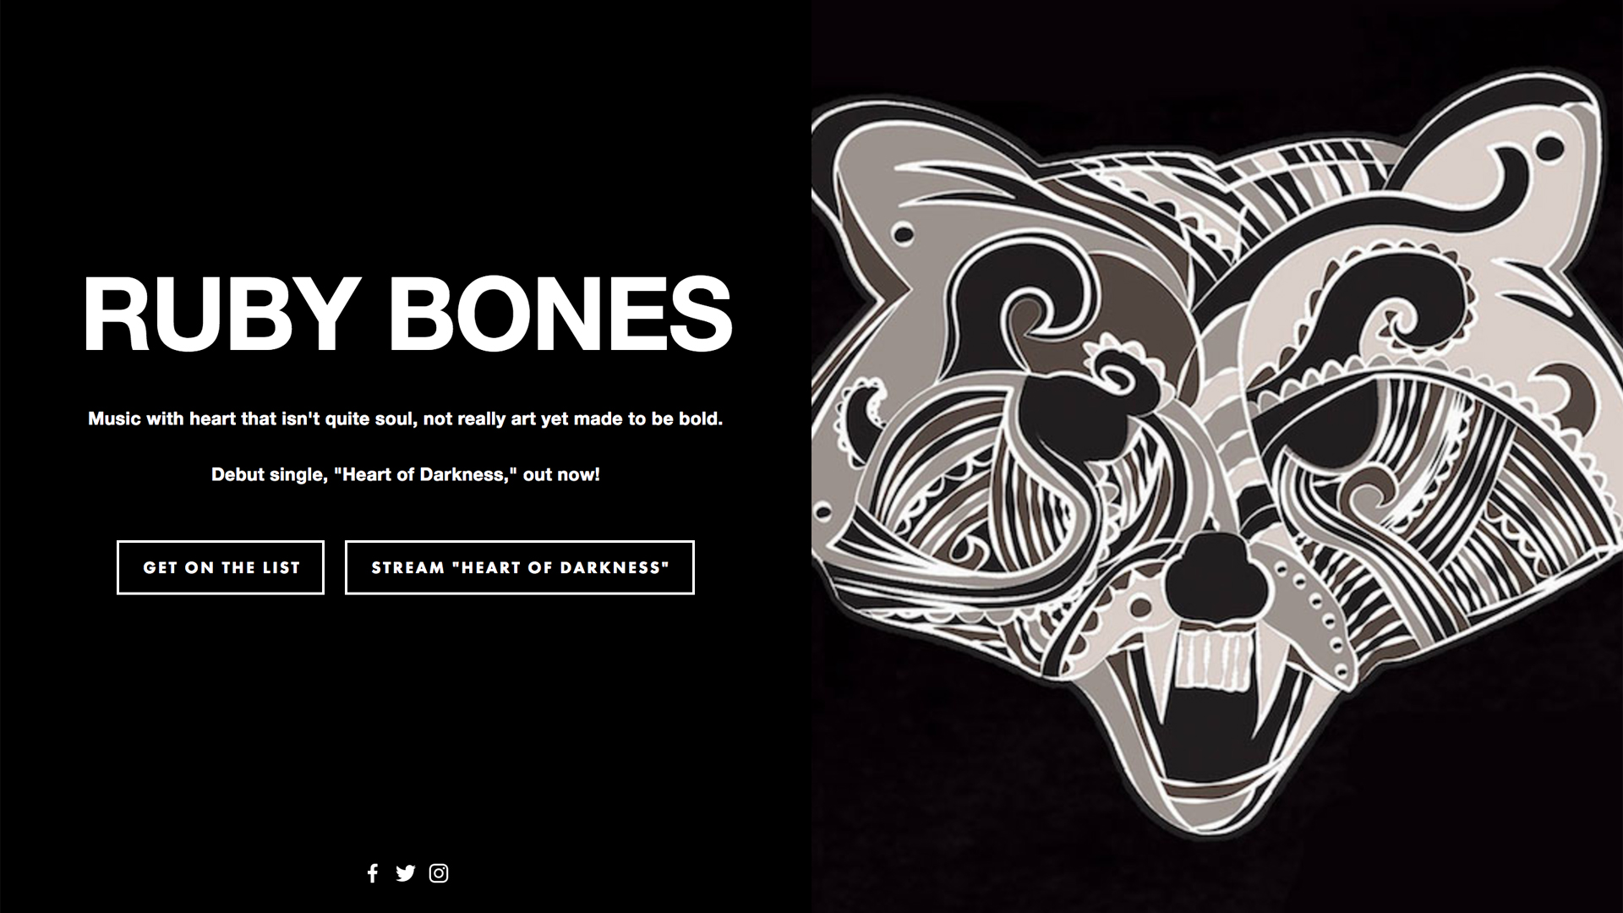Open the Instagram camera icon
1623x913 pixels.
click(439, 873)
